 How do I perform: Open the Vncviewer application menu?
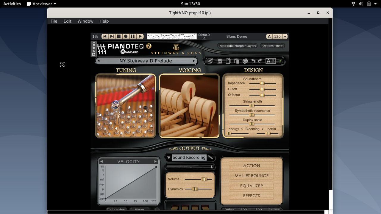pos(41,4)
